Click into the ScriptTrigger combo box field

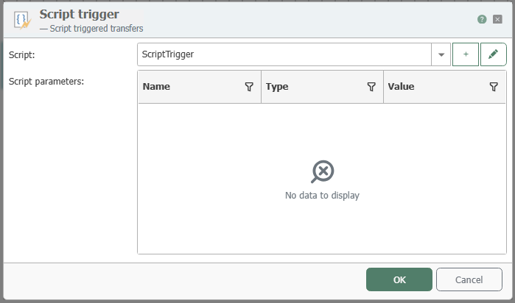pos(284,54)
